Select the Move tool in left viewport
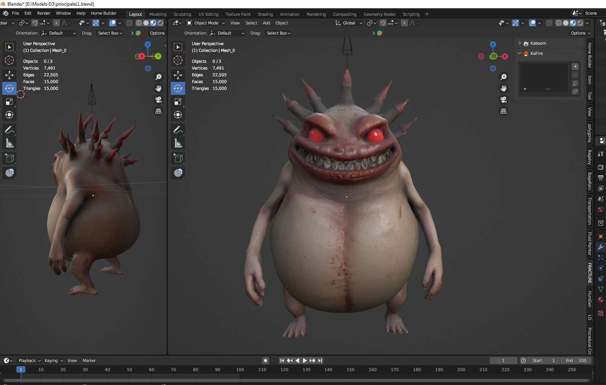Screen dimensions: 606x385 9,75
